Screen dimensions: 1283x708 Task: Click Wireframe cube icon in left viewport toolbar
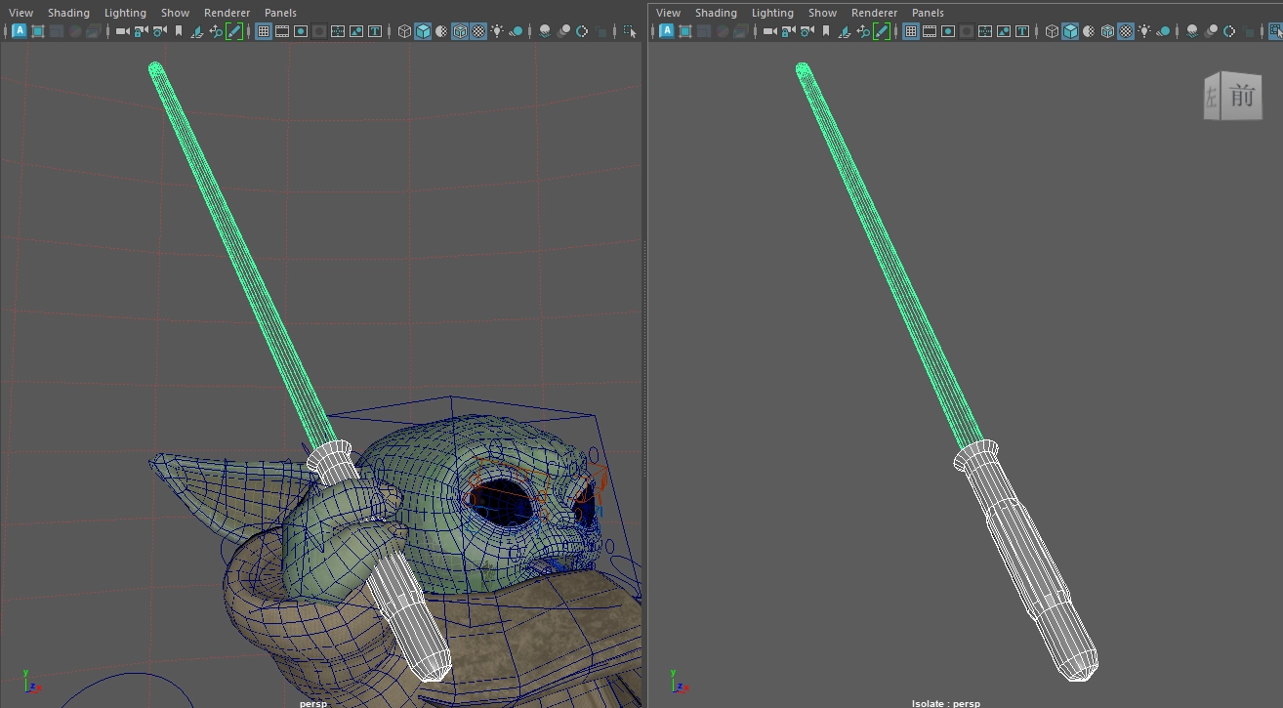pos(404,31)
